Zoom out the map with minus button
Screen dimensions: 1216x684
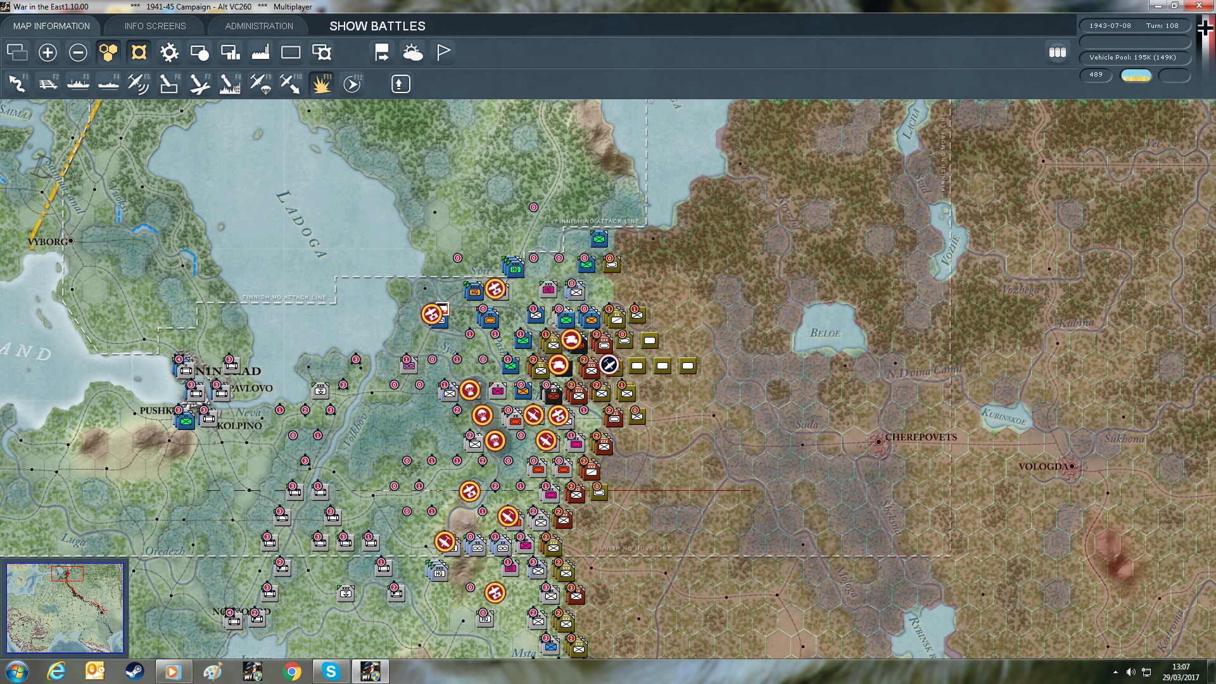click(78, 52)
